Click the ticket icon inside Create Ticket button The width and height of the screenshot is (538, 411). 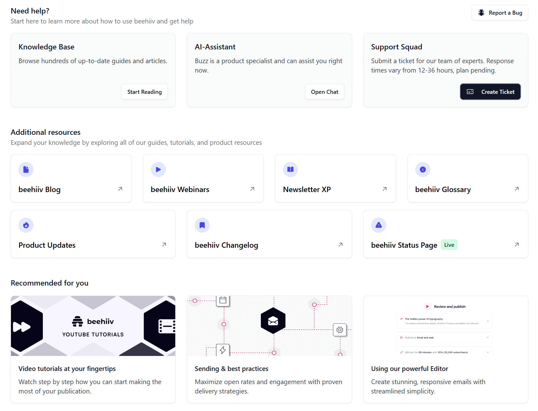(x=470, y=92)
